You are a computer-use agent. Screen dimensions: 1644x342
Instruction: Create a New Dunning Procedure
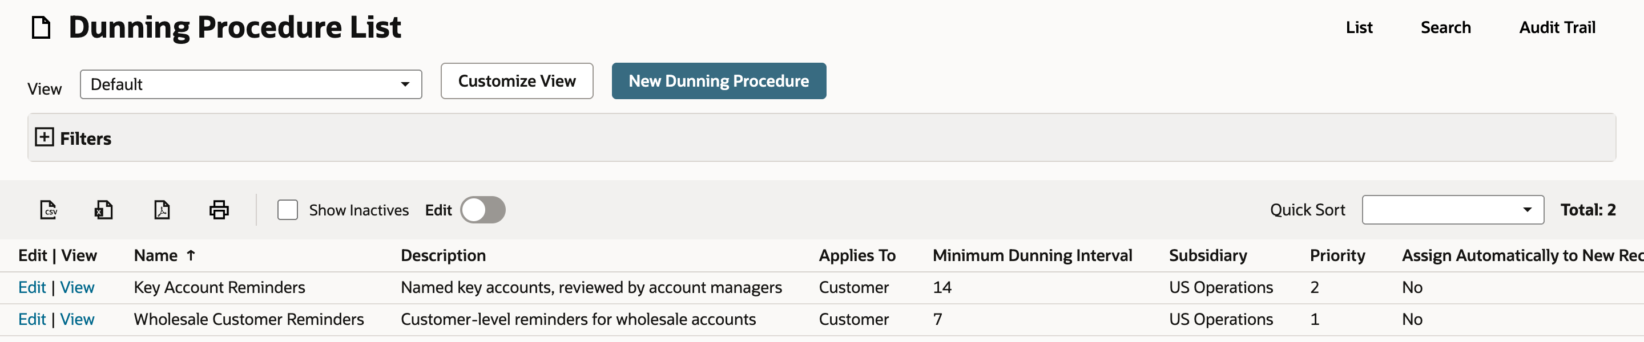(x=719, y=81)
